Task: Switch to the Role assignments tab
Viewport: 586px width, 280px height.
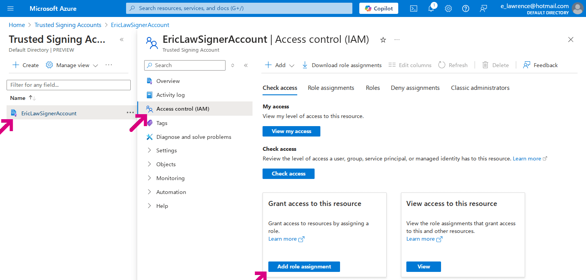Action: pos(331,88)
